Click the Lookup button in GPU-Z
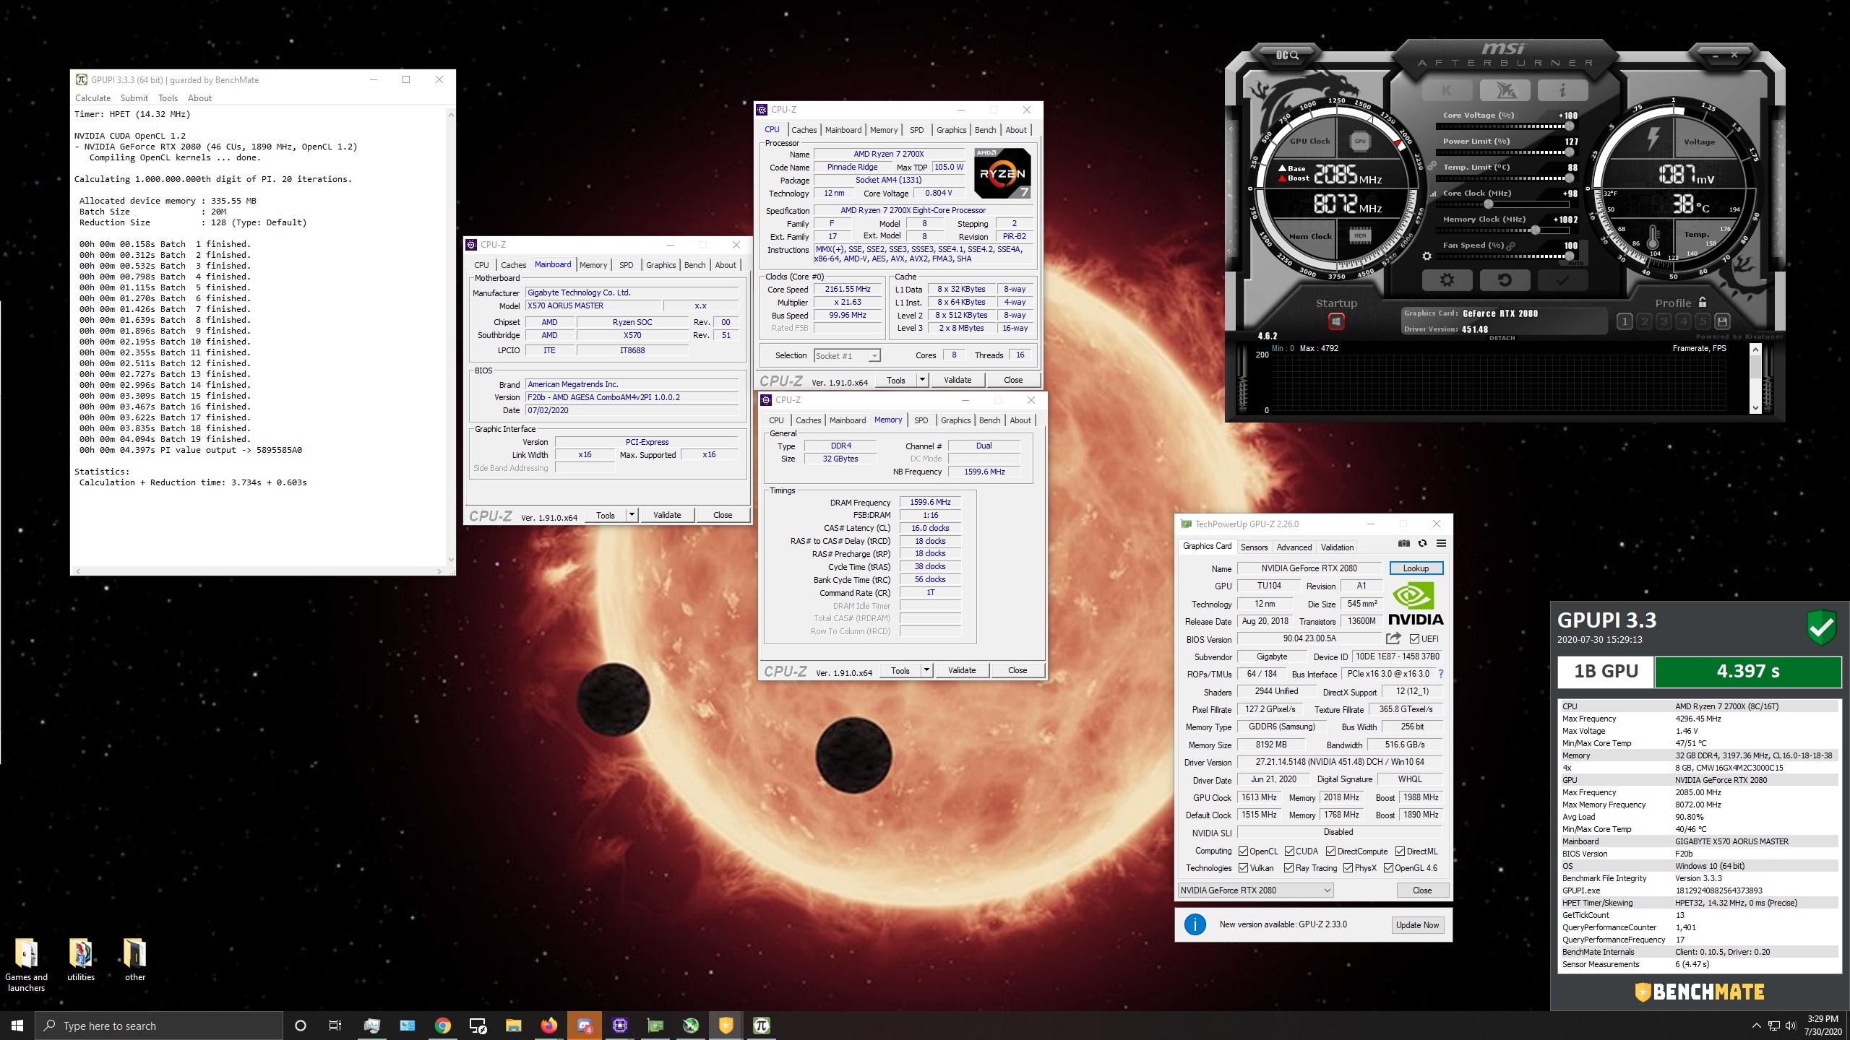Screen dimensions: 1850x1040 [1416, 568]
